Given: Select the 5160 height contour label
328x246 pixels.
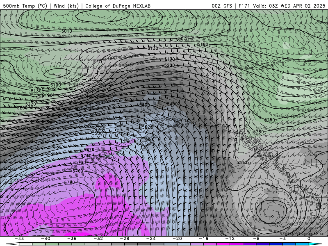Looking at the screenshot, I should (x=47, y=96).
